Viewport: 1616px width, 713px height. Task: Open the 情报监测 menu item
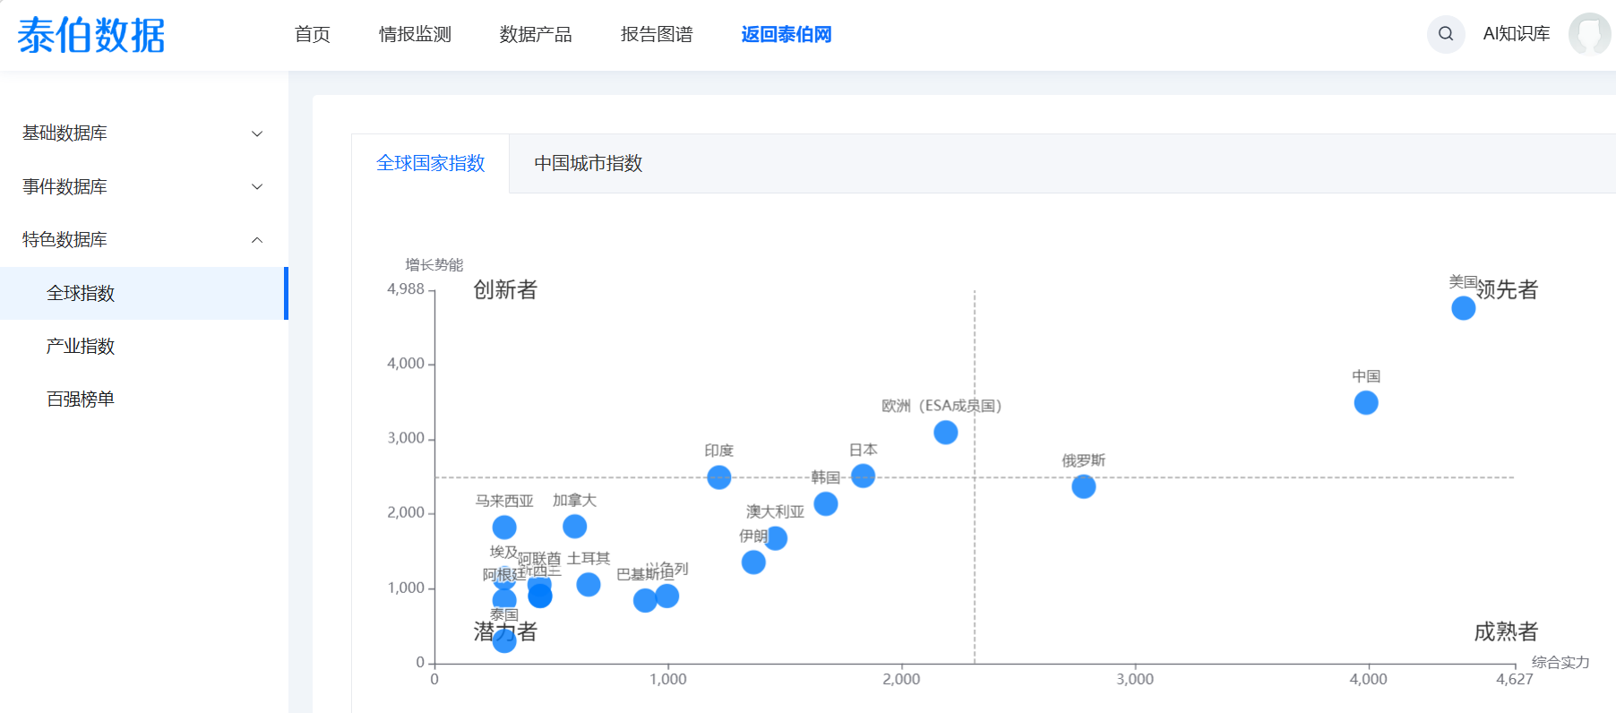415,34
